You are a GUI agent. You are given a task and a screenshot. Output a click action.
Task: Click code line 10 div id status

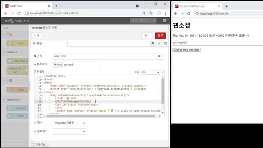(76, 105)
